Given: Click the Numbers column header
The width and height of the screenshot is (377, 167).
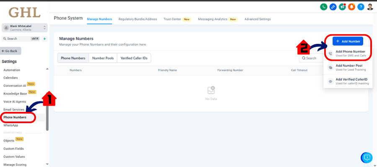Looking at the screenshot, I should (x=75, y=70).
